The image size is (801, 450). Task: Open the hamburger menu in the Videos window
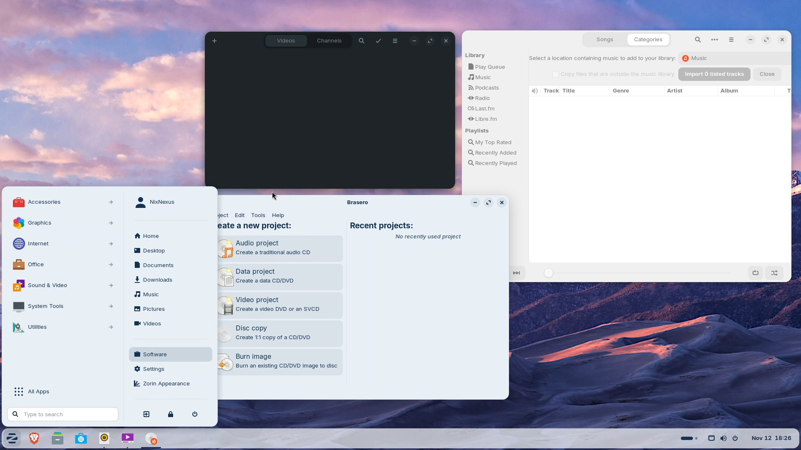pyautogui.click(x=395, y=40)
